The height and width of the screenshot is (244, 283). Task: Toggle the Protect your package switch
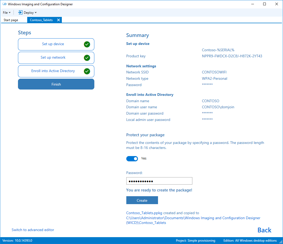[x=132, y=159]
